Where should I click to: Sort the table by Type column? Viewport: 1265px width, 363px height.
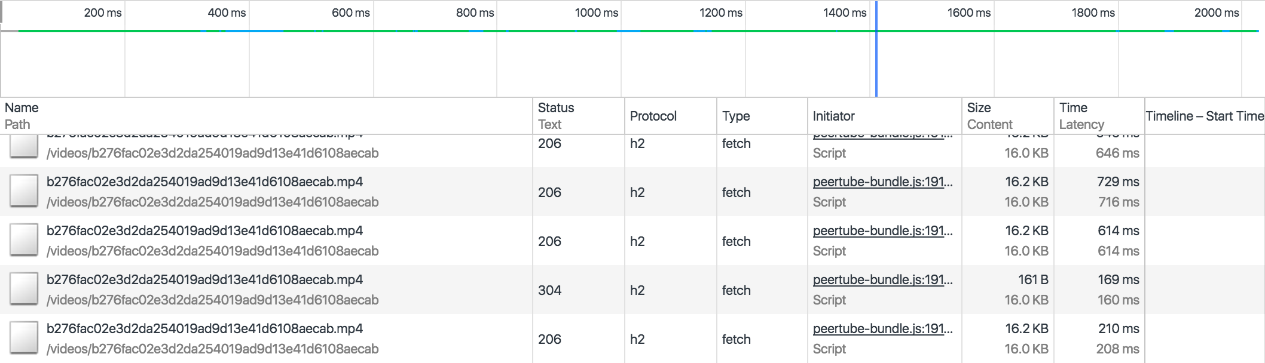pyautogui.click(x=735, y=116)
